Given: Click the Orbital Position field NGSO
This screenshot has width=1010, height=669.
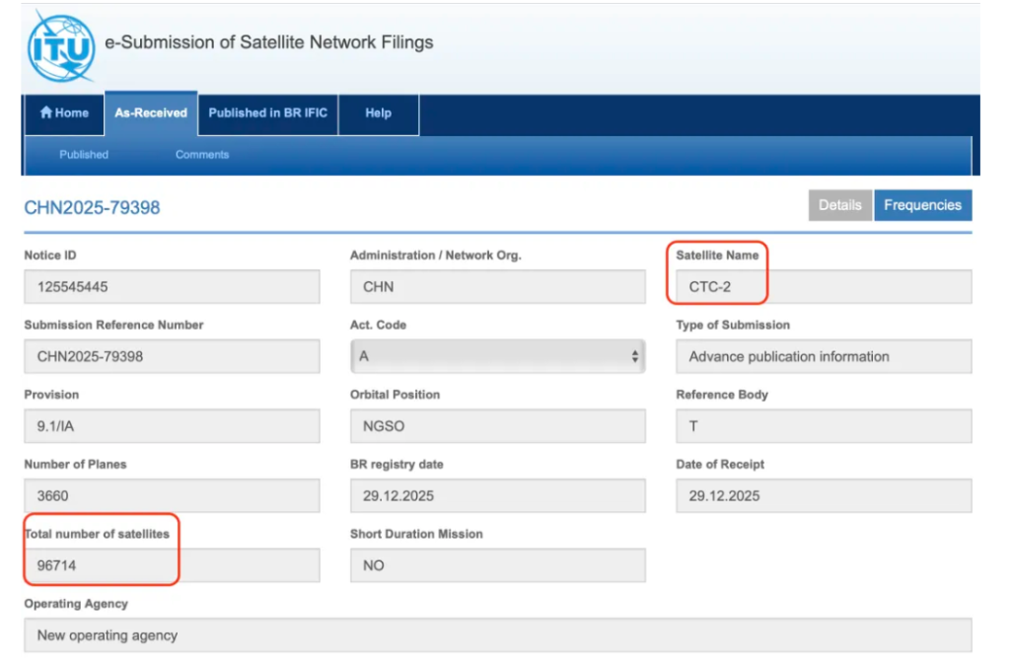Looking at the screenshot, I should pyautogui.click(x=497, y=426).
